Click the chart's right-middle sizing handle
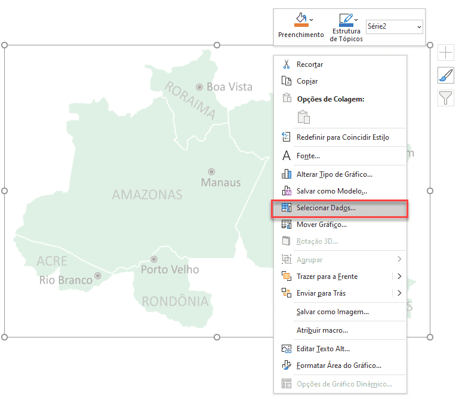The height and width of the screenshot is (399, 462). pos(430,191)
